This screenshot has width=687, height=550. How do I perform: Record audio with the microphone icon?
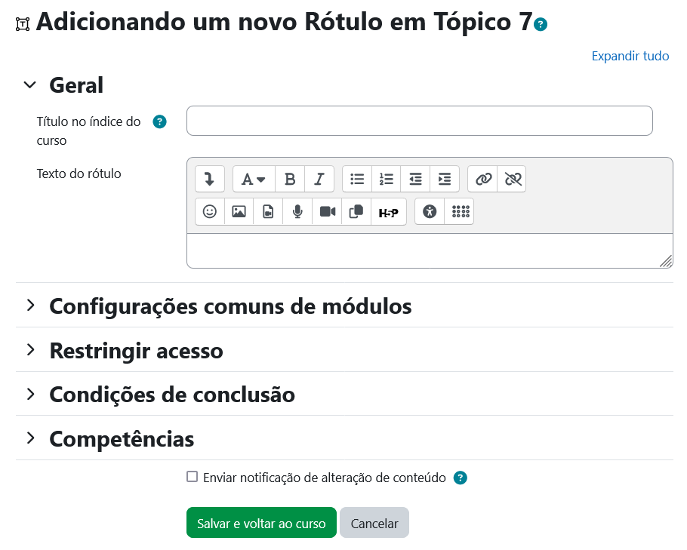(x=297, y=212)
